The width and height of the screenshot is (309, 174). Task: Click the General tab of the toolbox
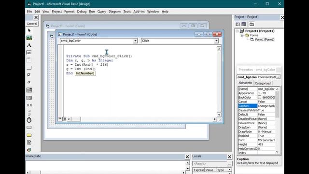click(32, 24)
